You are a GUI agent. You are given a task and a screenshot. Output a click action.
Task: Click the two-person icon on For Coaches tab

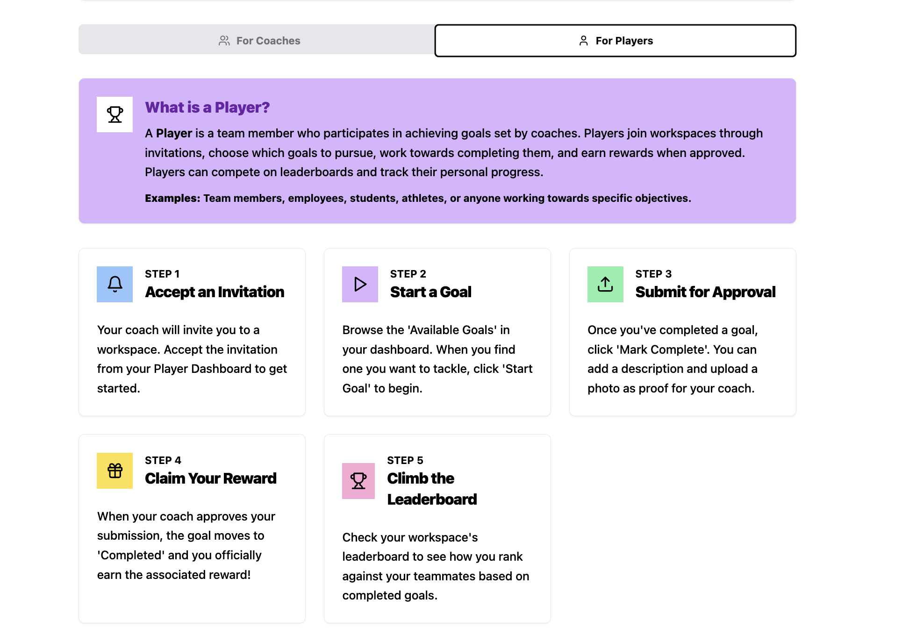point(224,41)
